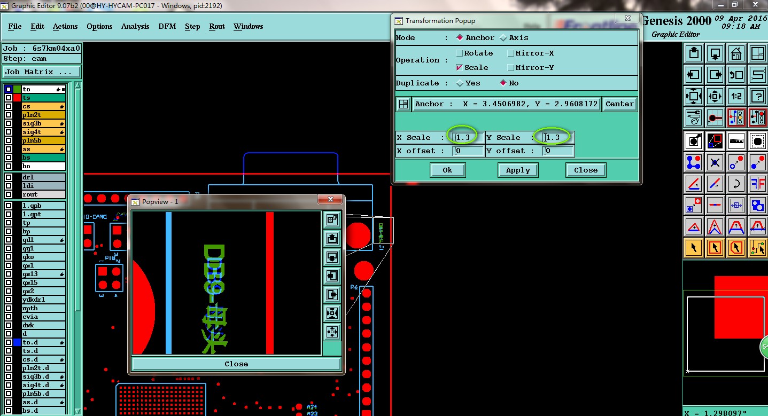768x416 pixels.
Task: Click the Y offset input field
Action: point(558,151)
